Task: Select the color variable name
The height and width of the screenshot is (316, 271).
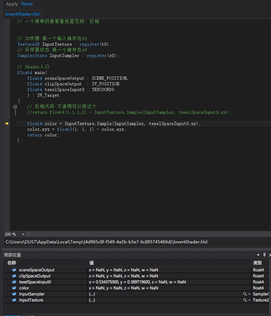Action: (x=24, y=288)
